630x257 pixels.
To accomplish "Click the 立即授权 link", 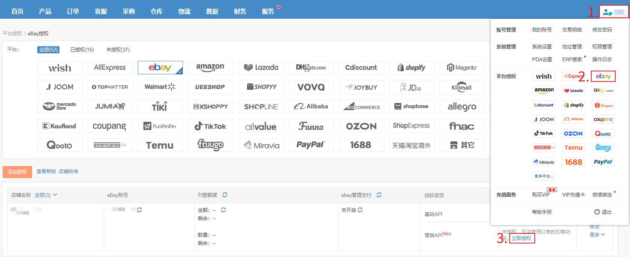I will (x=522, y=238).
